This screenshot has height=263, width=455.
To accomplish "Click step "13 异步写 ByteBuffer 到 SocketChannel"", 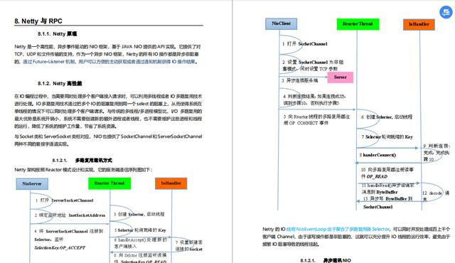I will coord(387,203).
